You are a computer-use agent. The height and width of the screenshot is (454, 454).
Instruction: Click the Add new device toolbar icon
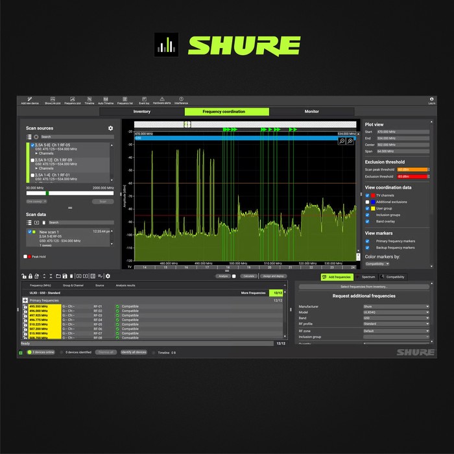click(30, 101)
